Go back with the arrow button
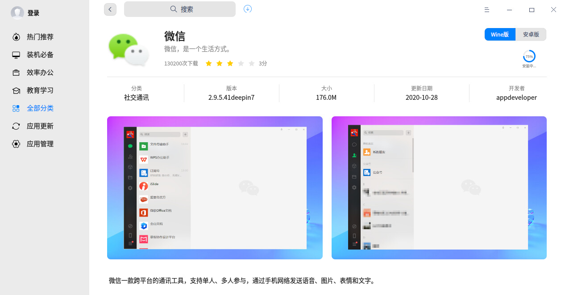Viewport: 561px width, 295px height. point(110,9)
